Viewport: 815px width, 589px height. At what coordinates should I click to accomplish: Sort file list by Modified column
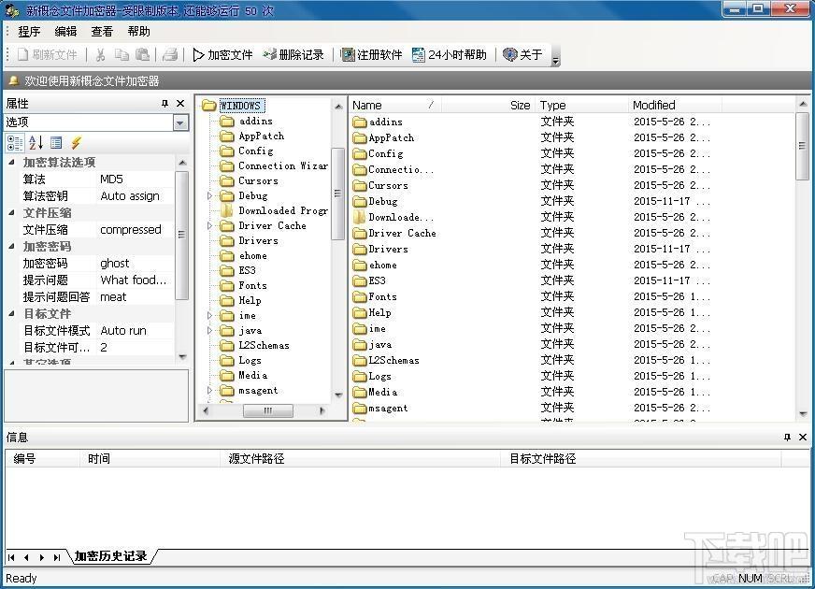[x=675, y=105]
